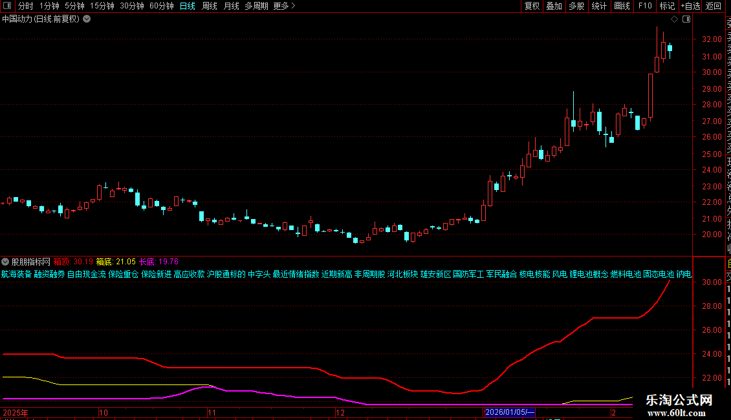Click the 河北板块 tag
731x420 pixels.
(403, 274)
